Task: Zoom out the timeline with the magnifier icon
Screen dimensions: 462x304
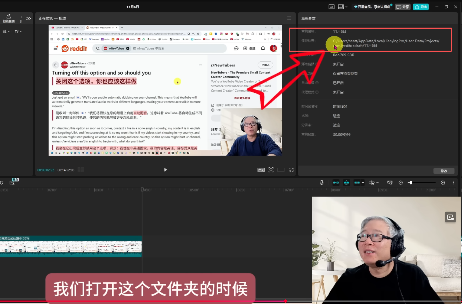Action: pyautogui.click(x=400, y=182)
